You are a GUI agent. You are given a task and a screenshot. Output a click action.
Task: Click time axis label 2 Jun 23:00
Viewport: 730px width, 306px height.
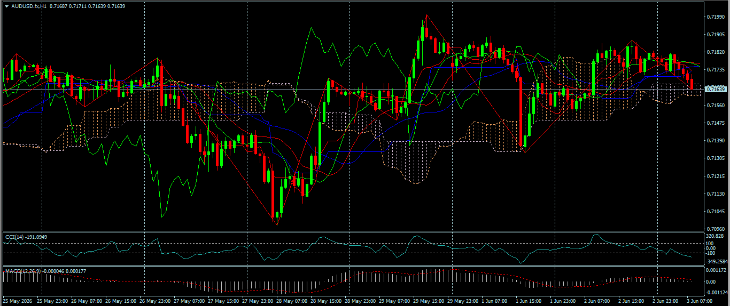pos(666,301)
